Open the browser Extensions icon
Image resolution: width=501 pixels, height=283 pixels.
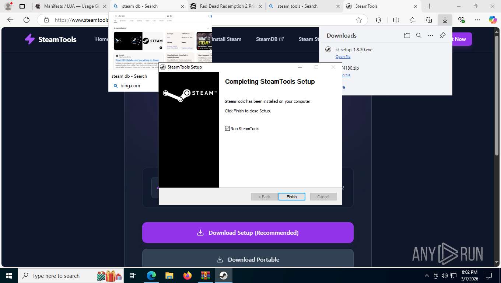pos(378,20)
